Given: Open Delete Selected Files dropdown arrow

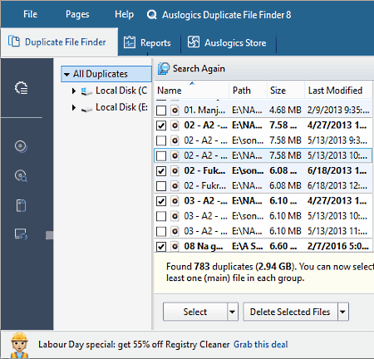Looking at the screenshot, I should pyautogui.click(x=342, y=312).
